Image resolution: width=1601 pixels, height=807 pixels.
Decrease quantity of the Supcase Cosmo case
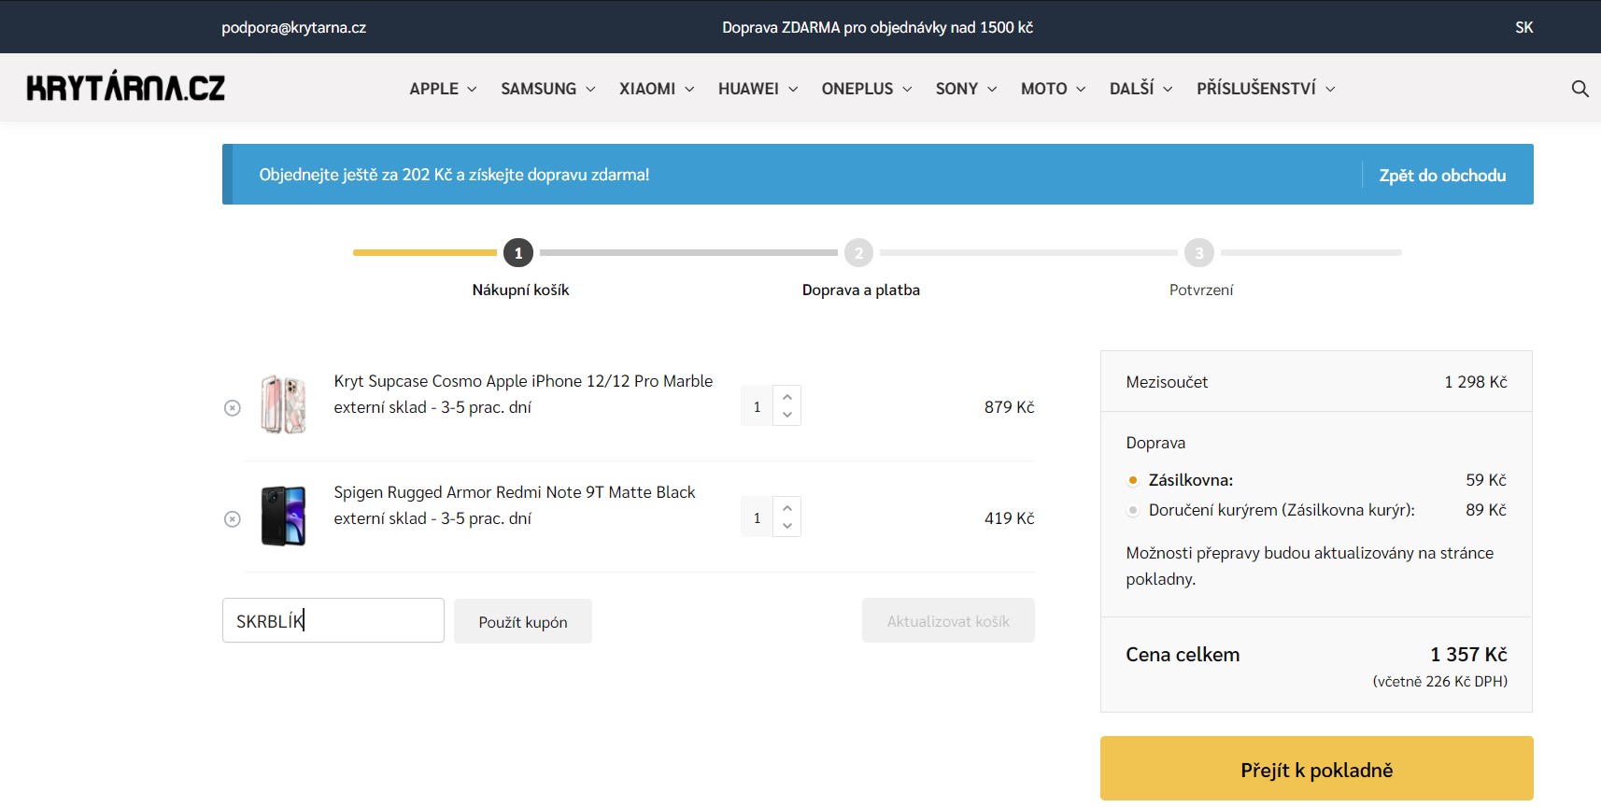click(x=787, y=416)
